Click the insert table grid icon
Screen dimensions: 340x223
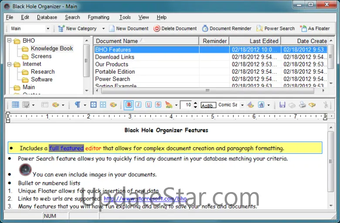15,105
